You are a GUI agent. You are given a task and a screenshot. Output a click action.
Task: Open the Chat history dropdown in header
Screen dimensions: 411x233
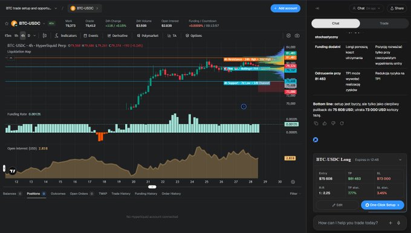coord(366,8)
